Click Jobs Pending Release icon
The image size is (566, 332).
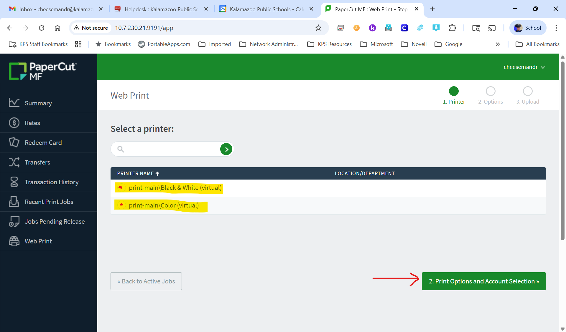pyautogui.click(x=14, y=221)
